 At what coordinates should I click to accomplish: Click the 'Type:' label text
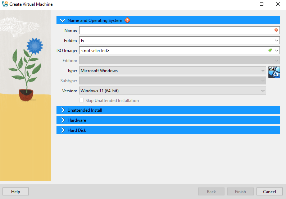(x=72, y=71)
